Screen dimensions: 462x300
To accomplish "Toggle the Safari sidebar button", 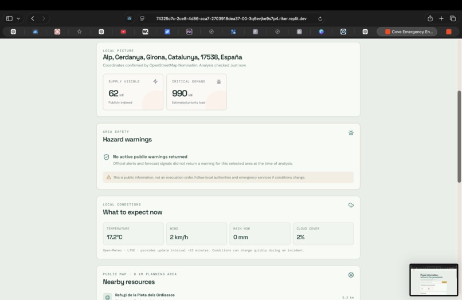I will click(9, 18).
